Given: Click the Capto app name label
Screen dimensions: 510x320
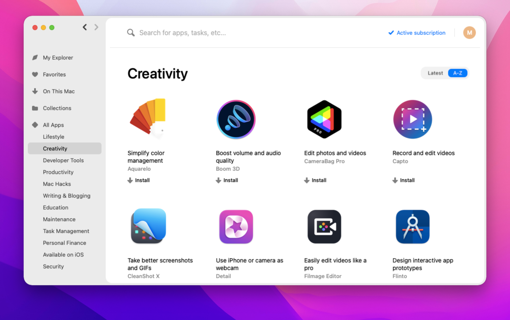Looking at the screenshot, I should pyautogui.click(x=400, y=161).
